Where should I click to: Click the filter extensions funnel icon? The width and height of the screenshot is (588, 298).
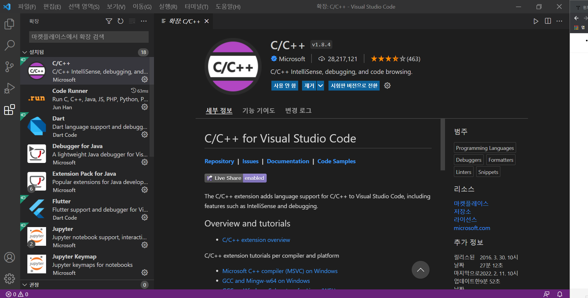pos(109,21)
